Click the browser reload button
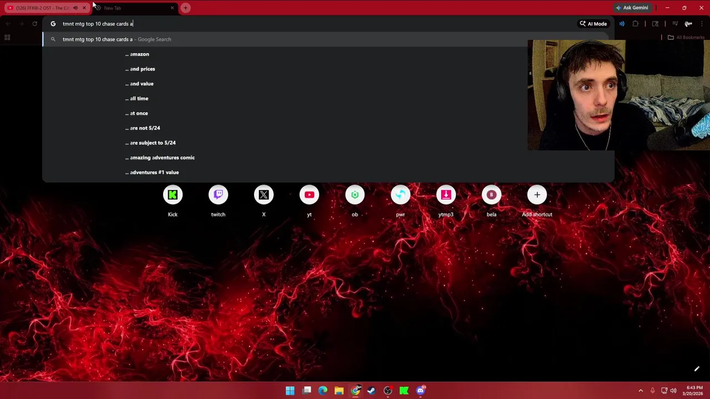Image resolution: width=710 pixels, height=399 pixels. pos(34,24)
